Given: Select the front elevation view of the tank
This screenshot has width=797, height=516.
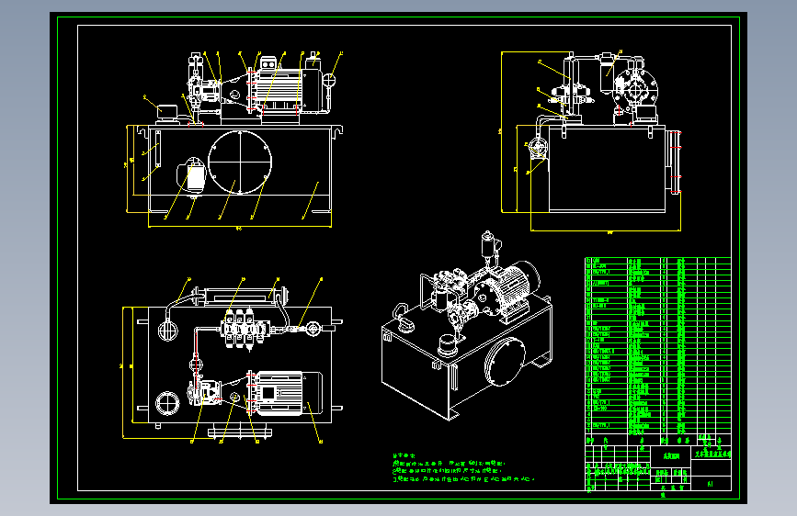Looking at the screenshot, I should coord(234,140).
